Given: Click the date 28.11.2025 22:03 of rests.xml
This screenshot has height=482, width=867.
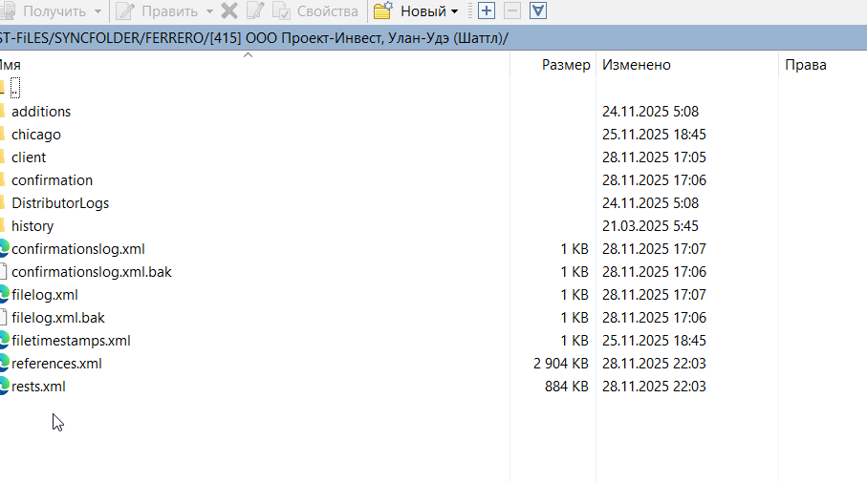Looking at the screenshot, I should tap(654, 387).
